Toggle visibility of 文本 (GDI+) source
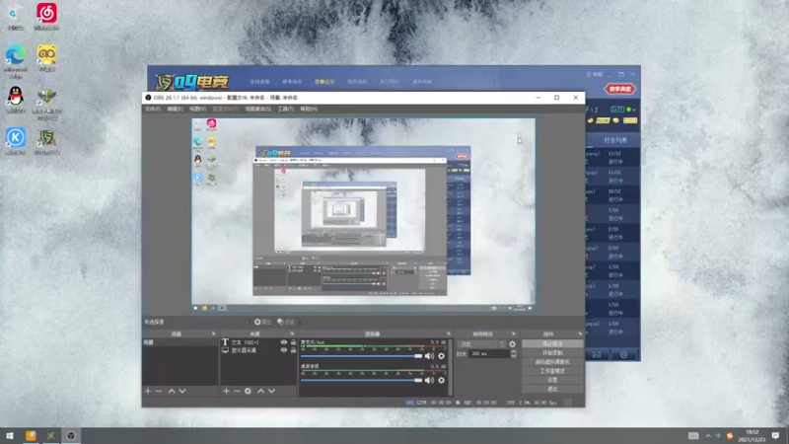Screen dimensions: 789x444 pos(284,342)
